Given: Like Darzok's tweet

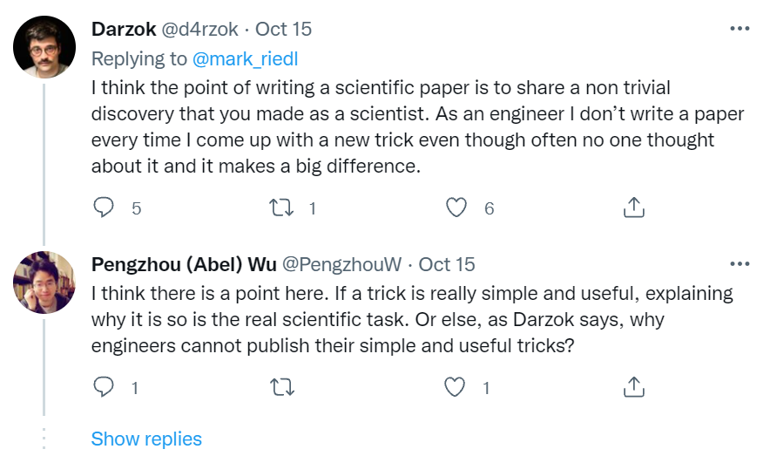Looking at the screenshot, I should [457, 208].
